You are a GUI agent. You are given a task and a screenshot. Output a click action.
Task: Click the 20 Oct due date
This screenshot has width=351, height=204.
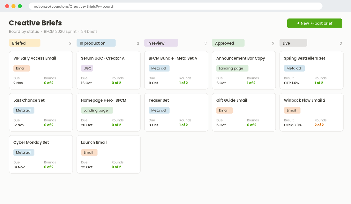point(86,125)
